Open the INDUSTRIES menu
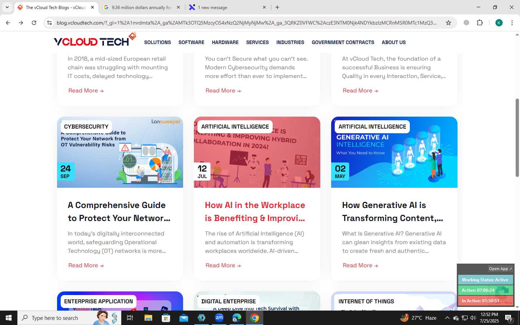This screenshot has width=520, height=325. click(290, 42)
